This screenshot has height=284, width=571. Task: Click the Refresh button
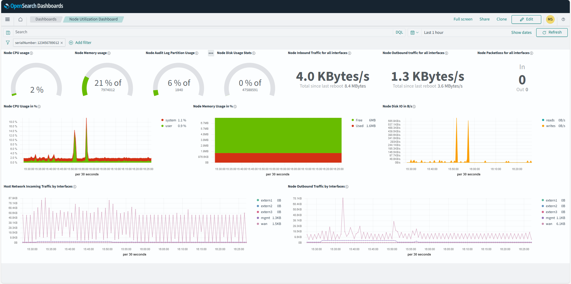tap(552, 32)
